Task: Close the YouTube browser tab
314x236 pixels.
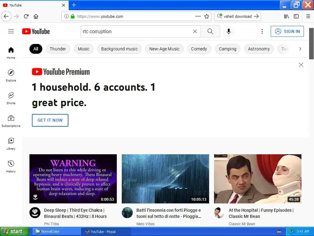Action: click(63, 5)
